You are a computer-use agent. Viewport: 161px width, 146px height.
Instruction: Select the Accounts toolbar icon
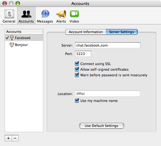click(x=26, y=16)
